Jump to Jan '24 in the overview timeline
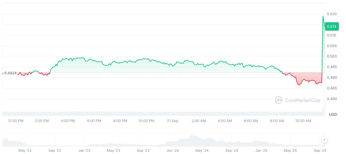This screenshot has width=346, height=154. coord(173,150)
